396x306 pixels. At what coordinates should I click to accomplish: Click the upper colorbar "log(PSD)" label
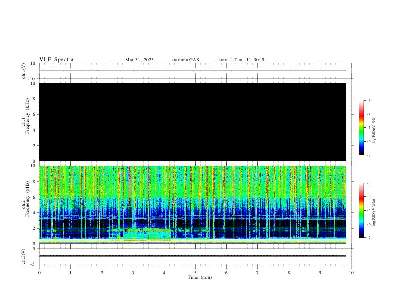point(374,130)
